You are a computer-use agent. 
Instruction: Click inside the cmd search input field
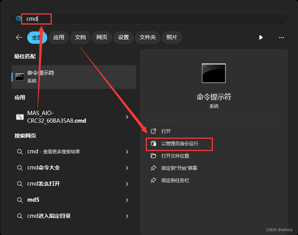click(36, 19)
